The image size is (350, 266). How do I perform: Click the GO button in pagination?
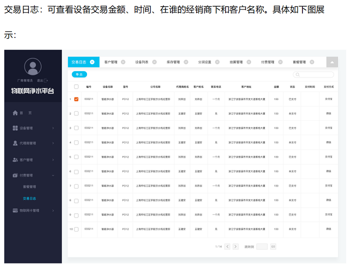(x=273, y=246)
